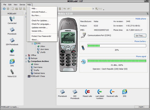This screenshot has width=150, height=110.
Task: Select italic Inbox under SMS node
Action: (x=43, y=46)
